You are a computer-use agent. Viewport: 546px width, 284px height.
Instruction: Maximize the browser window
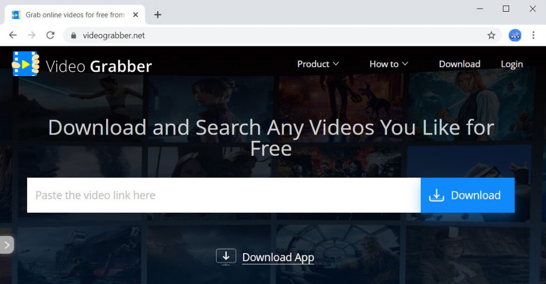pos(506,9)
